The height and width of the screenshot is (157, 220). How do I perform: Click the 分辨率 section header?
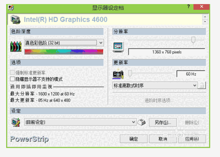tap(159, 31)
